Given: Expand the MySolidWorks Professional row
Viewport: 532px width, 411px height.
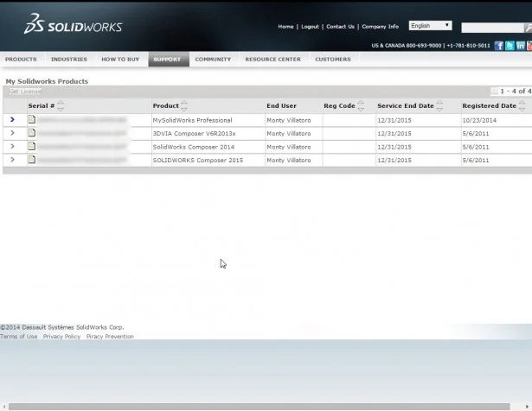Looking at the screenshot, I should 12,120.
